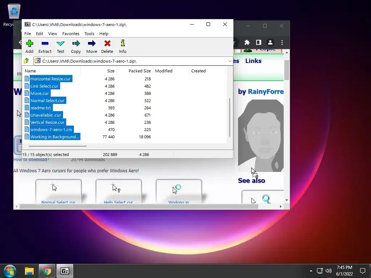This screenshot has height=278, width=371.
Task: Click the Copy toolbar icon
Action: [x=76, y=43]
